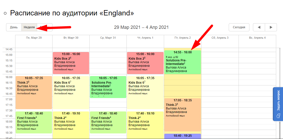Open Tuesday 17:40 Think-2 lesson

click(x=71, y=125)
